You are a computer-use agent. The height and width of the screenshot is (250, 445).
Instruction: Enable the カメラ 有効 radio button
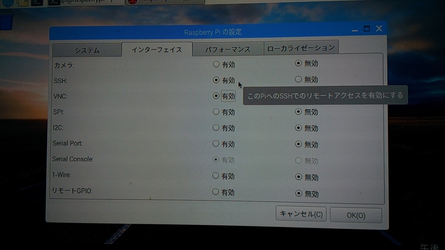[216, 64]
